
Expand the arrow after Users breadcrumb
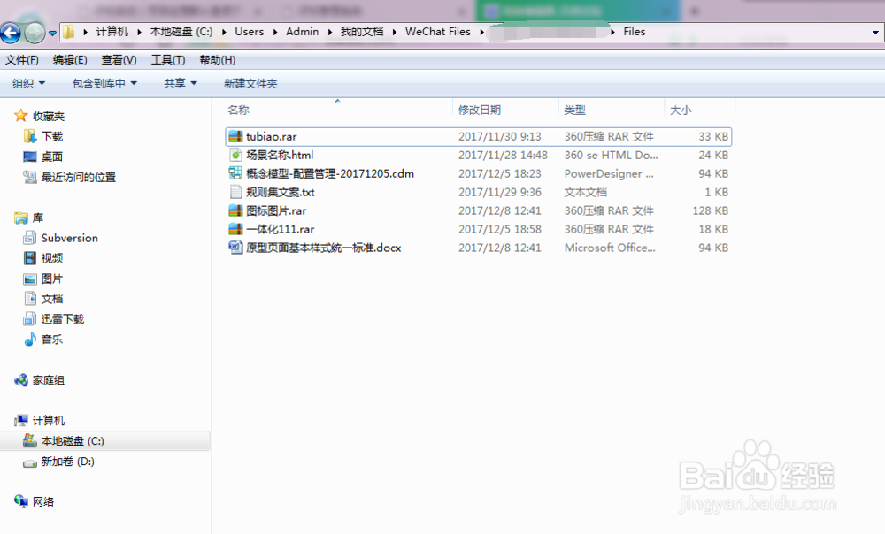[275, 32]
